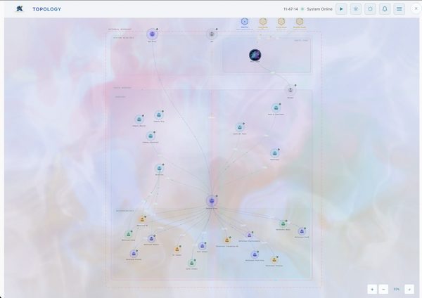
Task: Select the tan hexagon next to blue hexagon
Action: point(263,22)
